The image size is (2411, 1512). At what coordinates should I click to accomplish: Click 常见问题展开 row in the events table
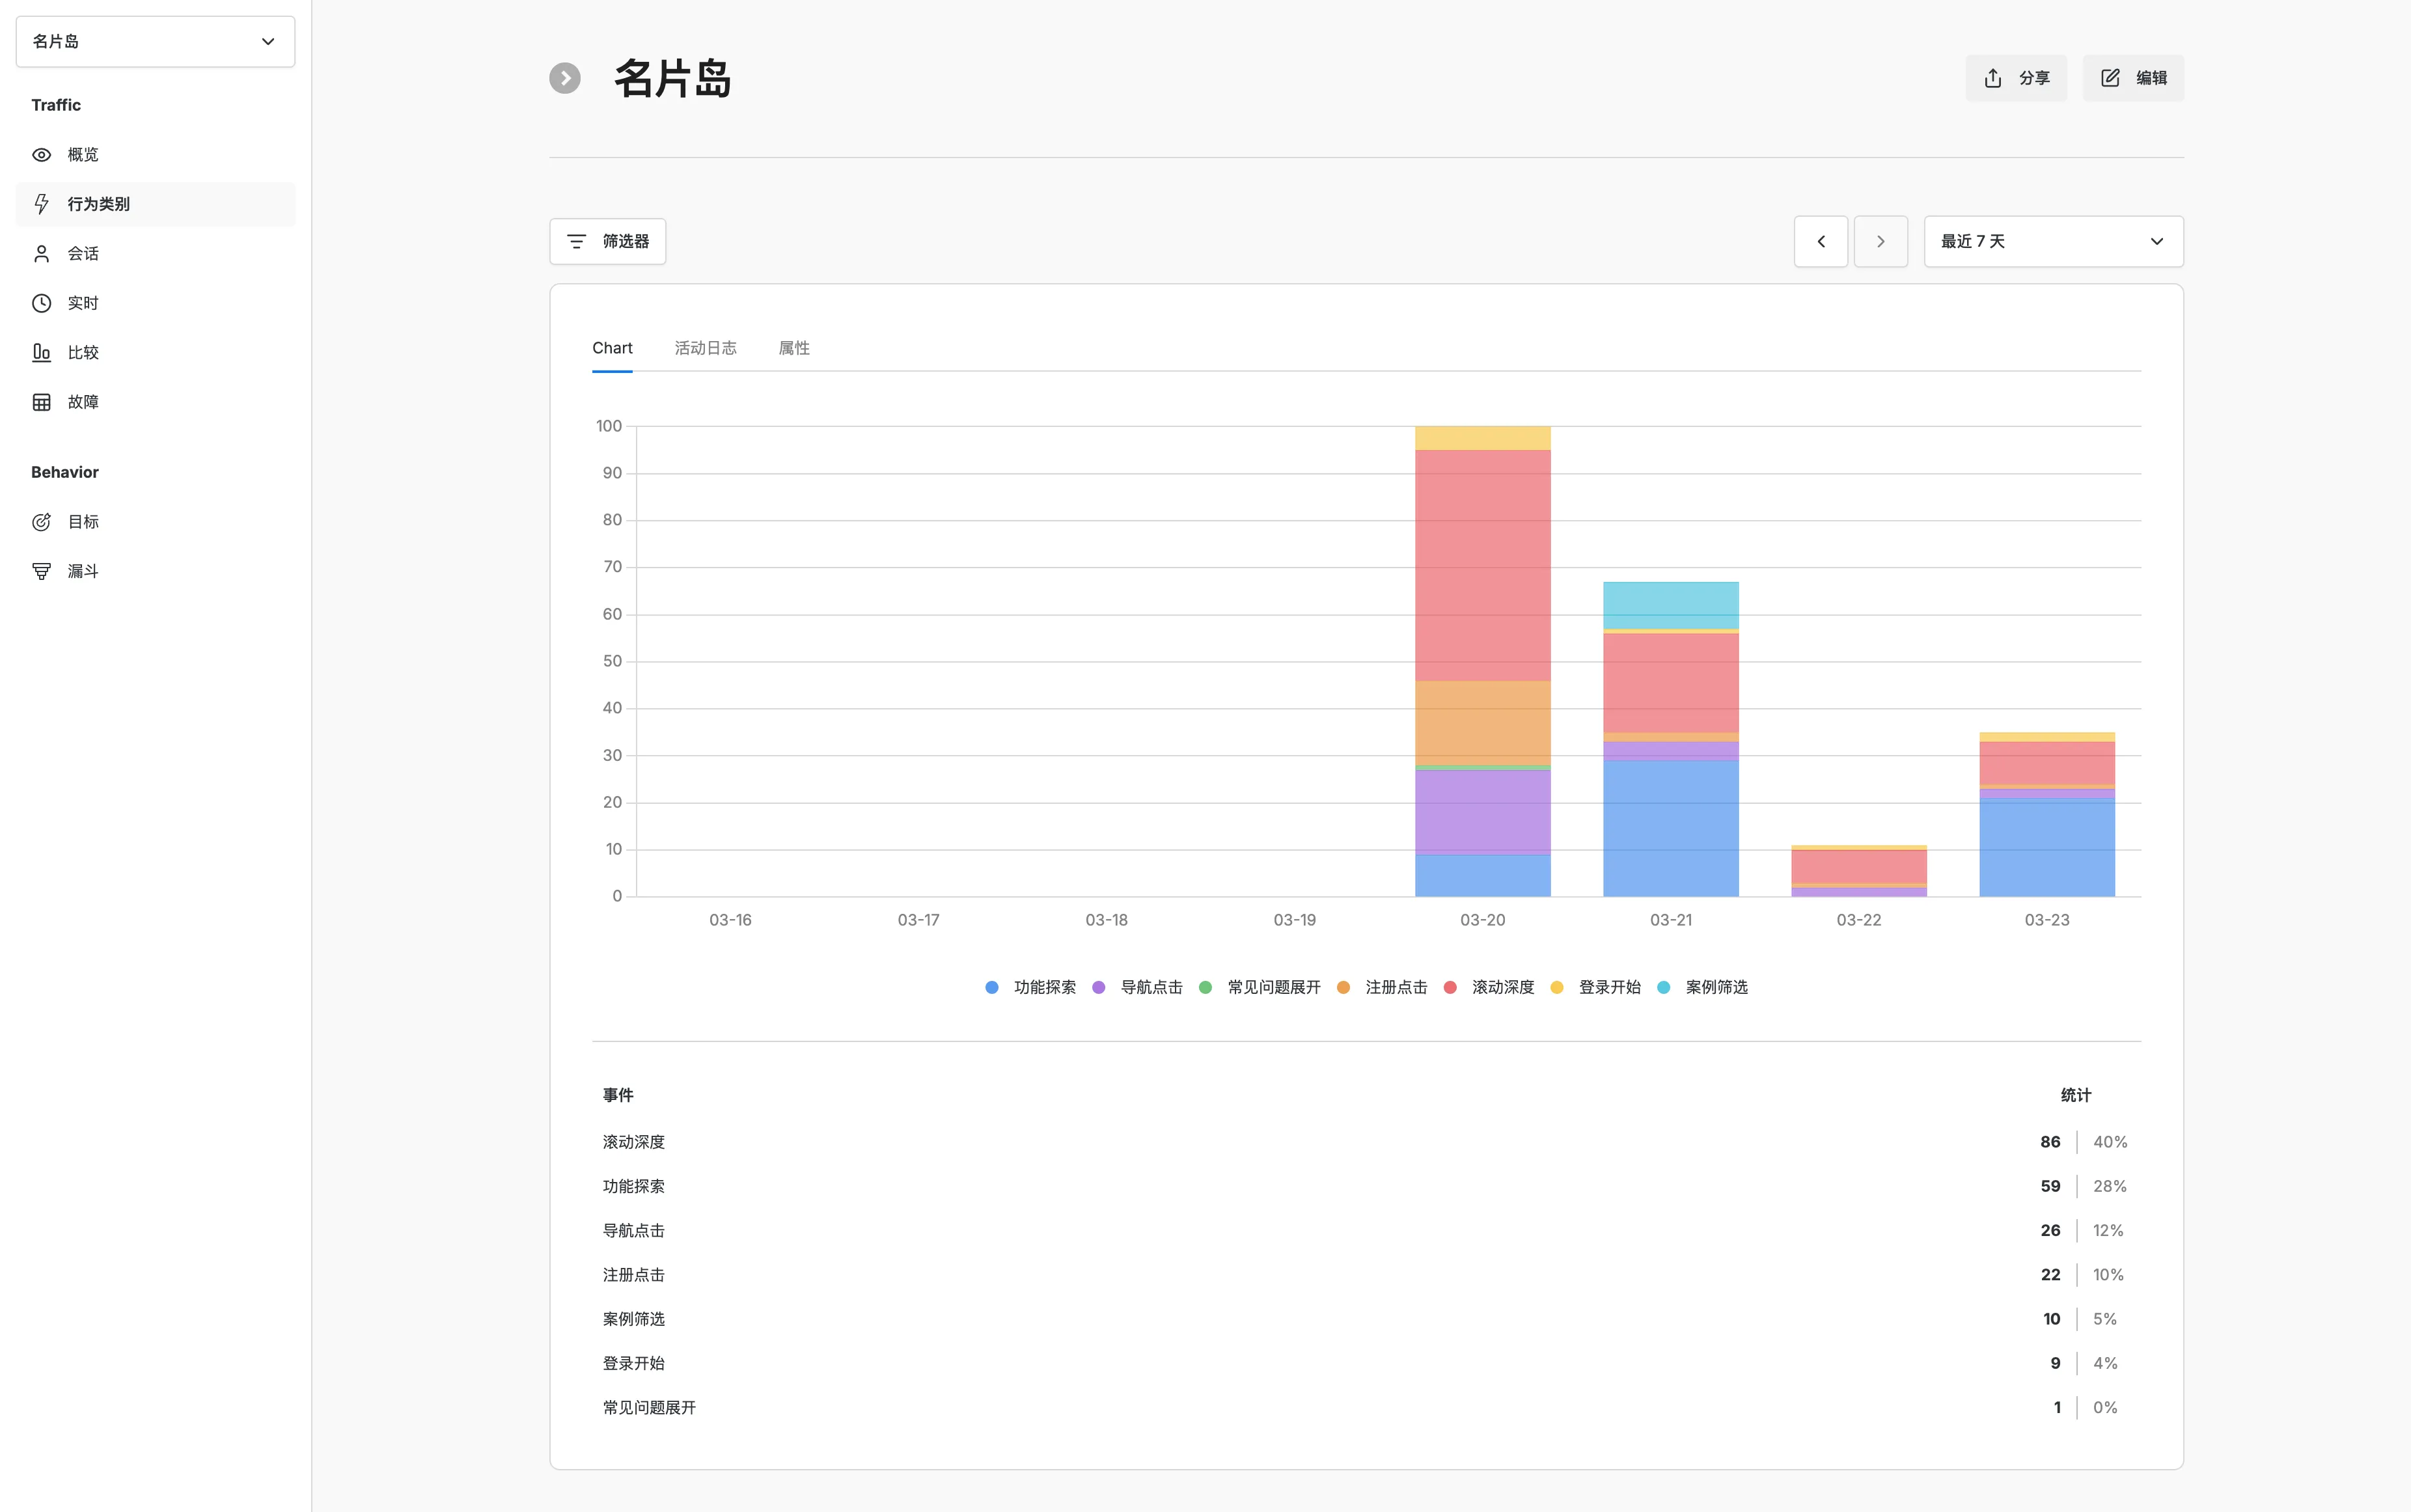tap(1366, 1407)
